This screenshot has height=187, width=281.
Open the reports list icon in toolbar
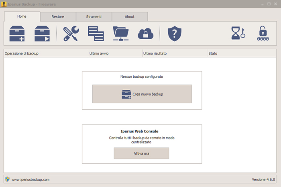96,34
